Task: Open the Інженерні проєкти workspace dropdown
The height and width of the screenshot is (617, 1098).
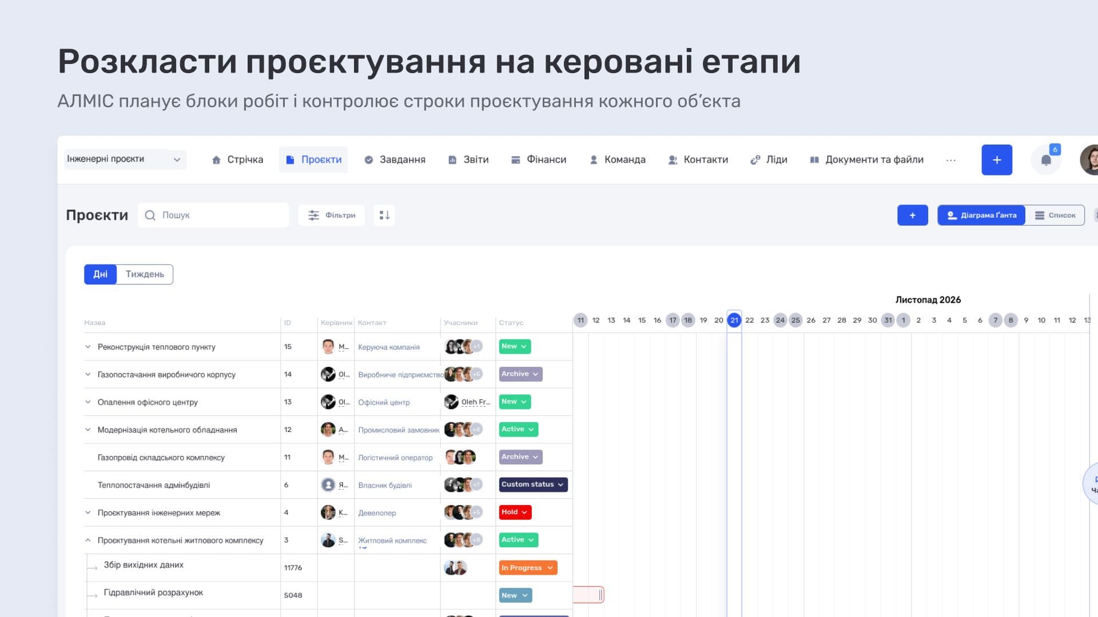Action: [125, 159]
